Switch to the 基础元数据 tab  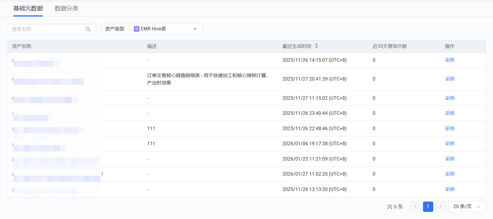[x=28, y=9]
